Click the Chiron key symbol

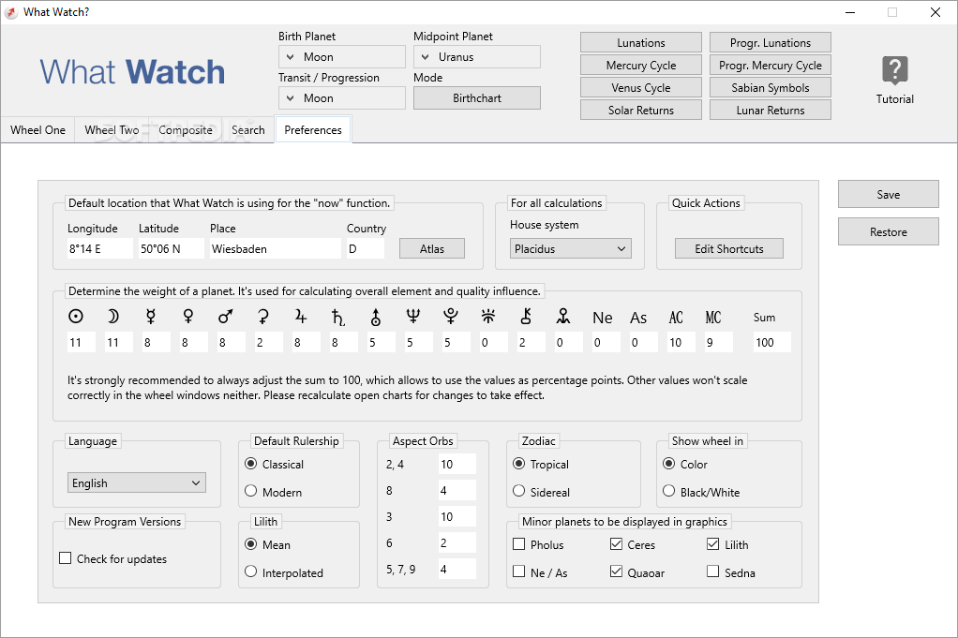(x=526, y=317)
